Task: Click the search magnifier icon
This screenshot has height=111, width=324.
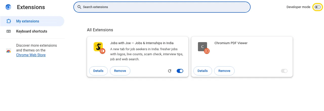Action: [79, 7]
